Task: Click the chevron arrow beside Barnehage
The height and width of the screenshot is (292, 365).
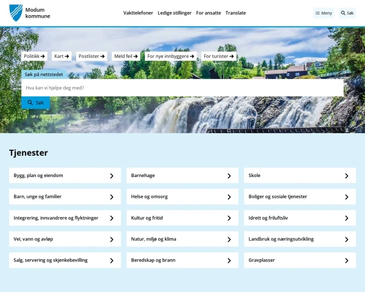Action: tap(229, 176)
